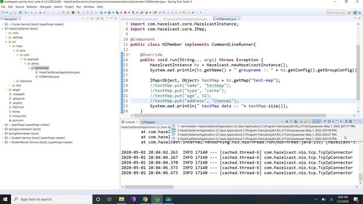Click Remove Launch icon in Console toolbar
Image resolution: width=363 pixels, height=204 pixels.
tap(291, 121)
